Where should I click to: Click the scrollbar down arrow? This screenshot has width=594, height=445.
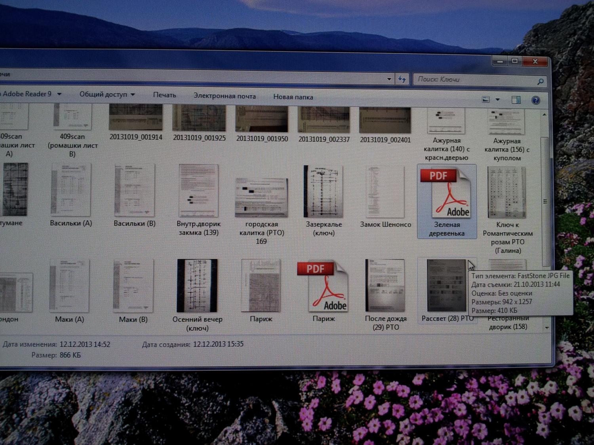point(547,328)
